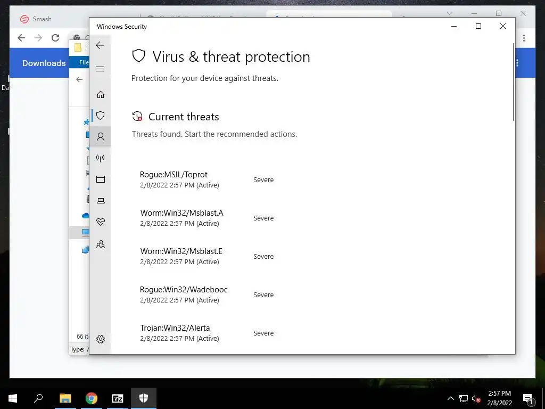The height and width of the screenshot is (409, 545).
Task: Open App & browser control in sidebar
Action: point(101,179)
